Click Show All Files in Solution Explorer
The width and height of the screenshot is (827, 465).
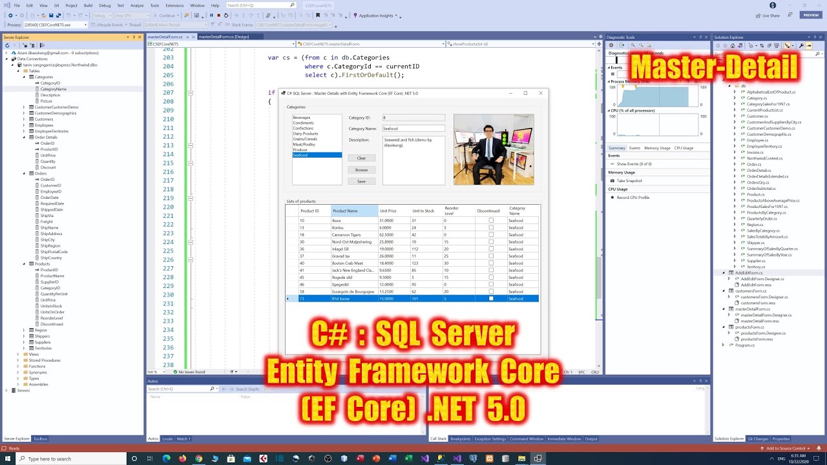click(777, 45)
